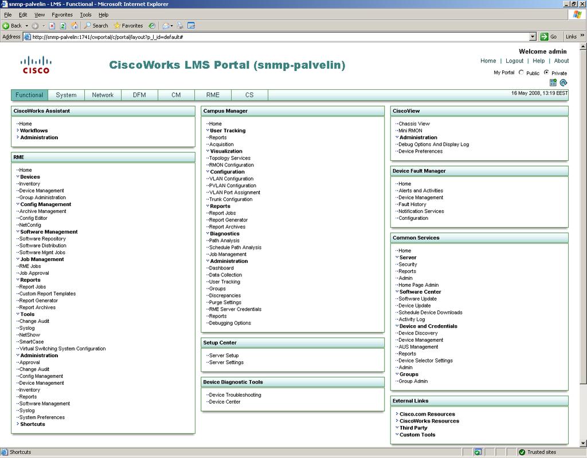Click the Print toolbar icon

point(180,25)
